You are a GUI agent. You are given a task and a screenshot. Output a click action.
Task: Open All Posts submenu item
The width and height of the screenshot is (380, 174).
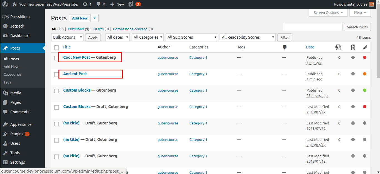[11, 59]
